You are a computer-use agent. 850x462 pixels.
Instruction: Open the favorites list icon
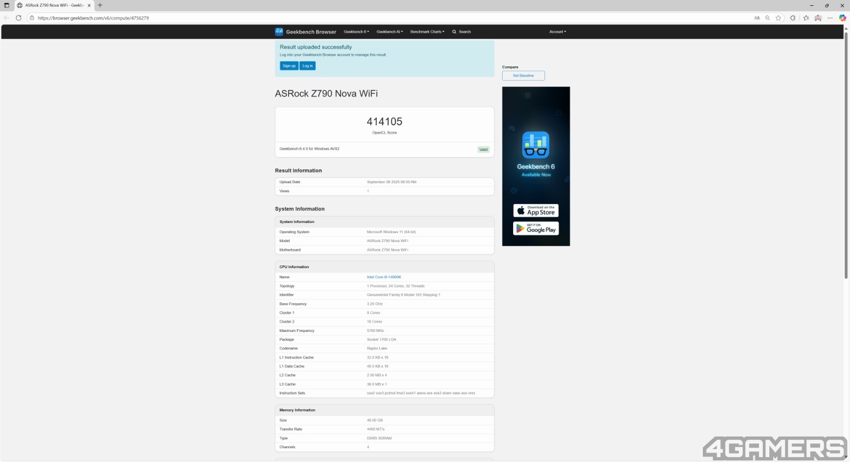[x=806, y=18]
